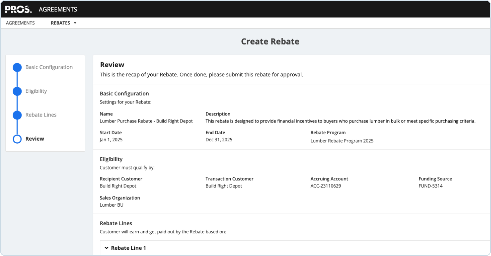491x256 pixels.
Task: Go to the Basic Configuration step label
Action: click(x=49, y=67)
